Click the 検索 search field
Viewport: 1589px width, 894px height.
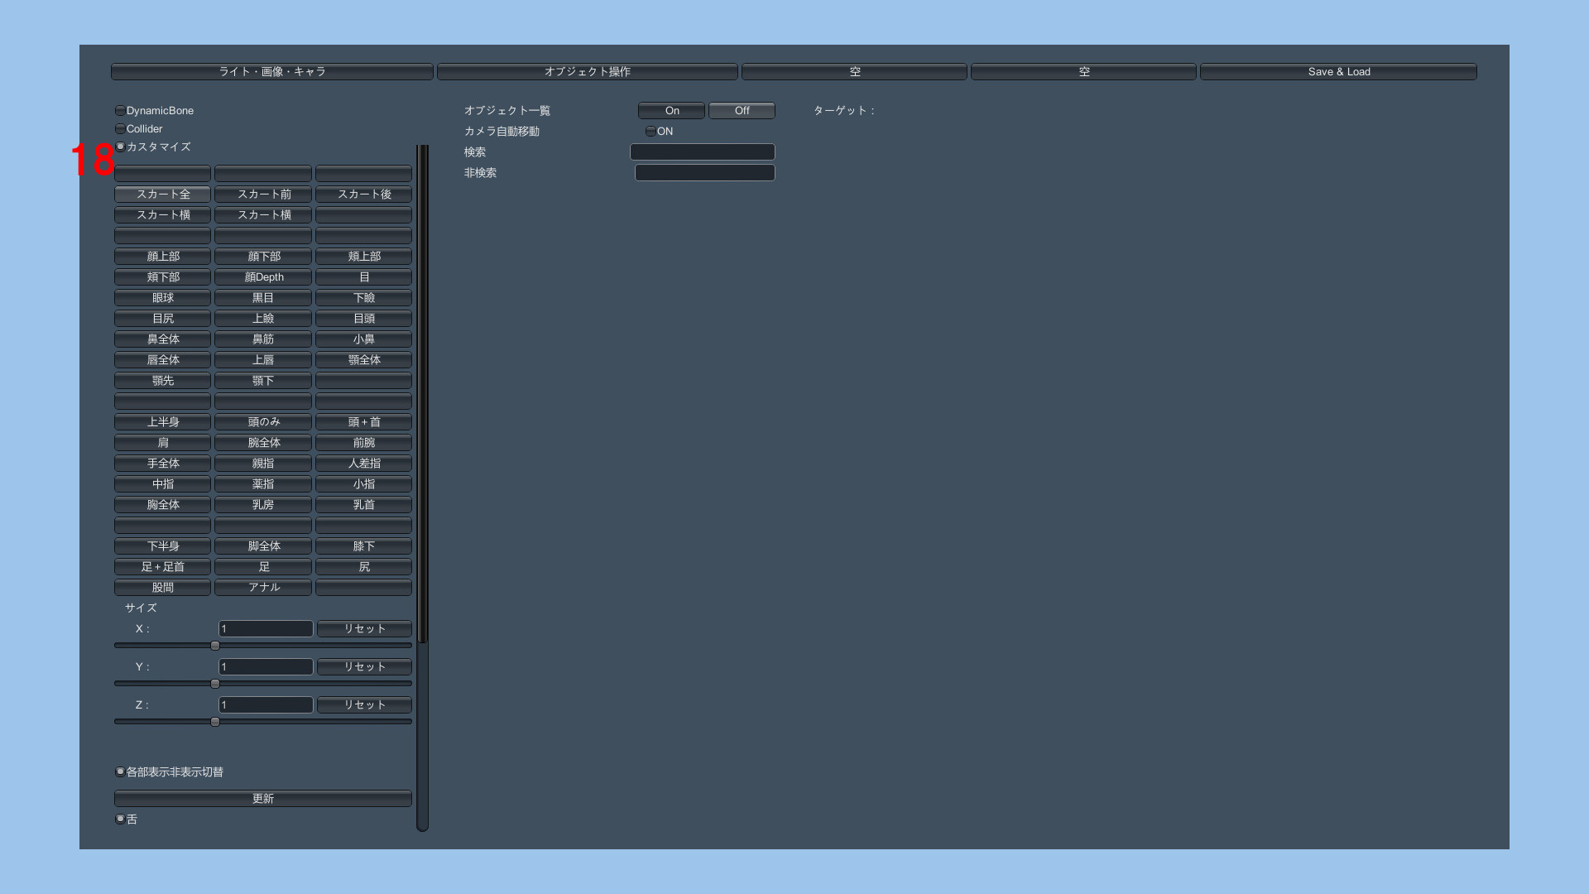click(x=702, y=152)
